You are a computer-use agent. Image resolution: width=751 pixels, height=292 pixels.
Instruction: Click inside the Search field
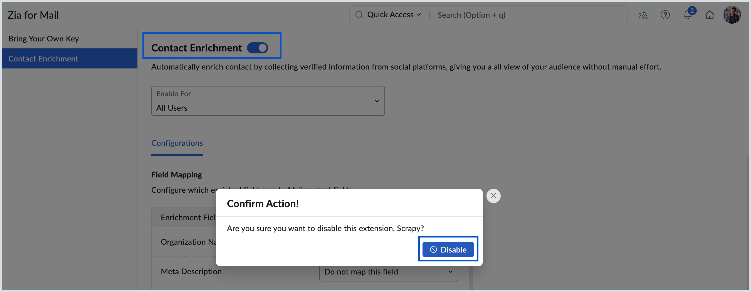pyautogui.click(x=496, y=14)
